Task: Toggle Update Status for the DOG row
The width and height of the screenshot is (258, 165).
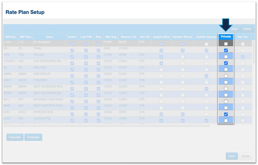Action: pyautogui.click(x=182, y=114)
